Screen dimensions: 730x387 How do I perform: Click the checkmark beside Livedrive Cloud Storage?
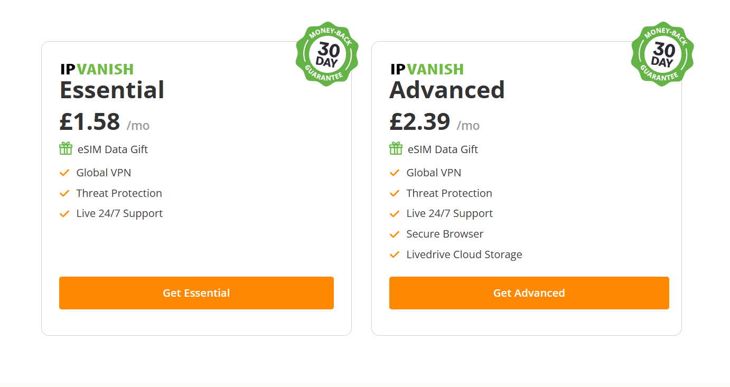pos(395,254)
